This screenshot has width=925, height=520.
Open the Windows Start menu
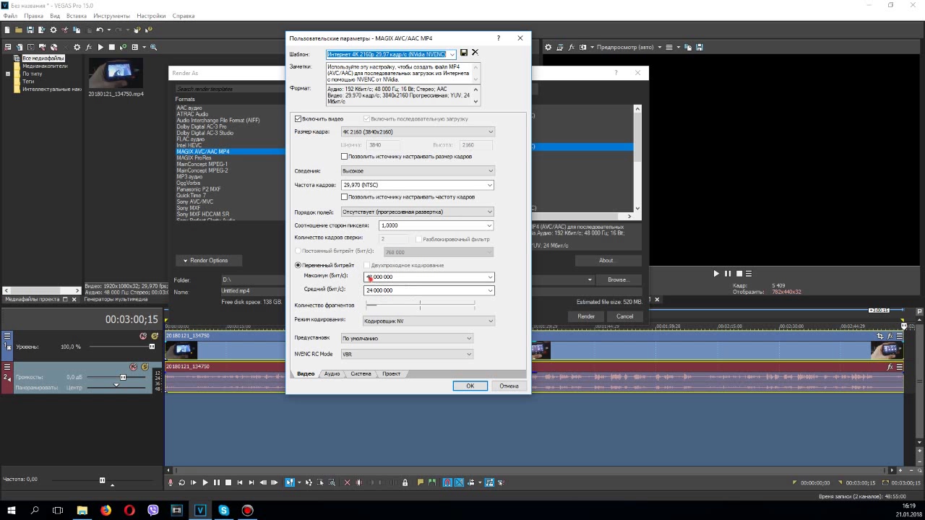tap(12, 510)
